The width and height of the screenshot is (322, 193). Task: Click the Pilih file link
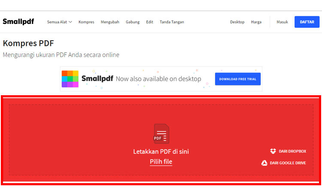[161, 162]
